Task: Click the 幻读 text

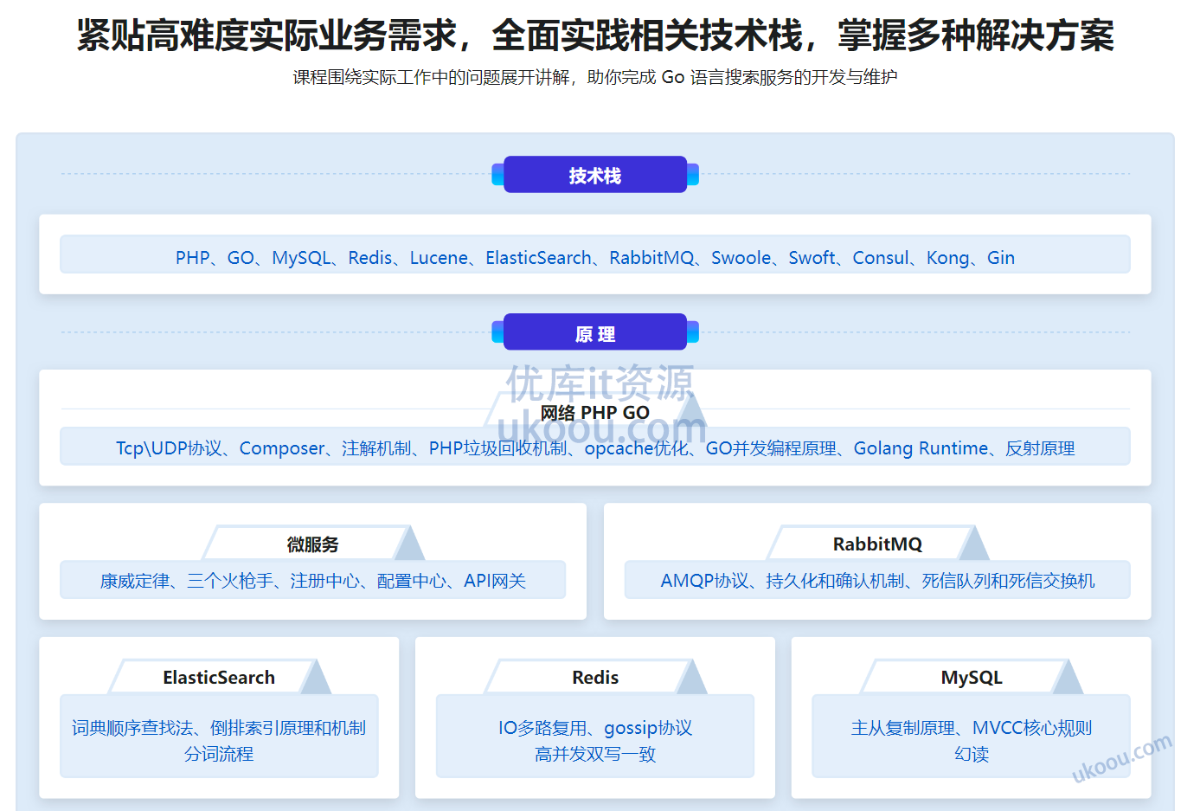Action: [x=972, y=754]
